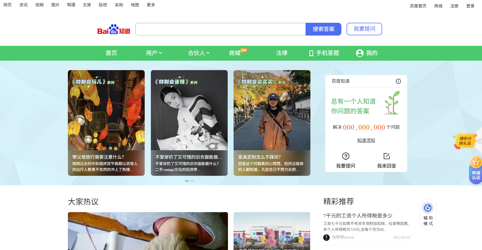Image resolution: width=482 pixels, height=250 pixels.
Task: Click the 总有一个人知道 slogan text
Action: coord(353,101)
